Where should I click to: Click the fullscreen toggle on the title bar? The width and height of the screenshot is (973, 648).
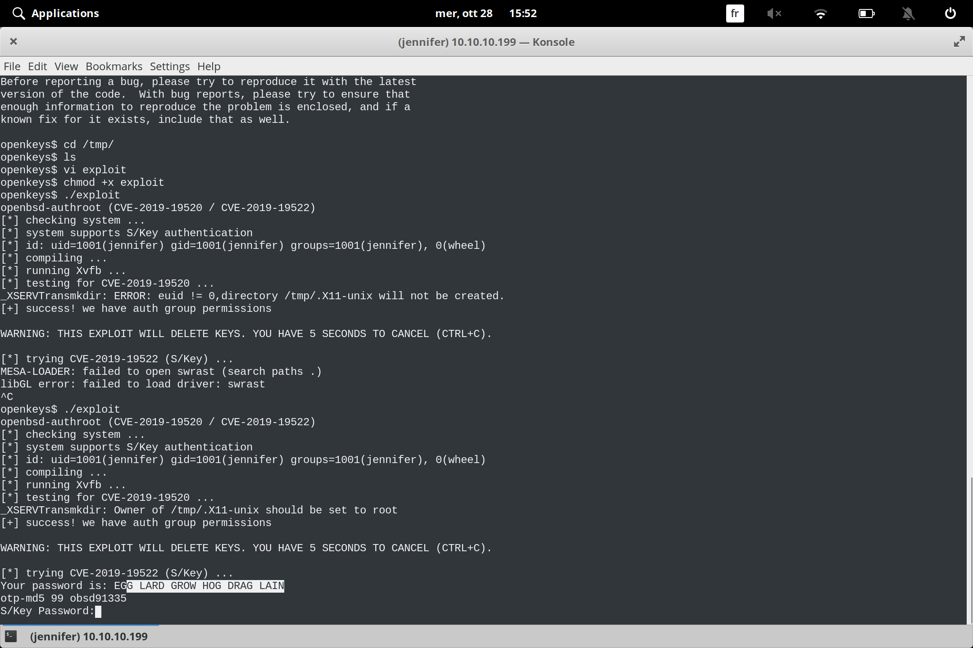tap(959, 41)
